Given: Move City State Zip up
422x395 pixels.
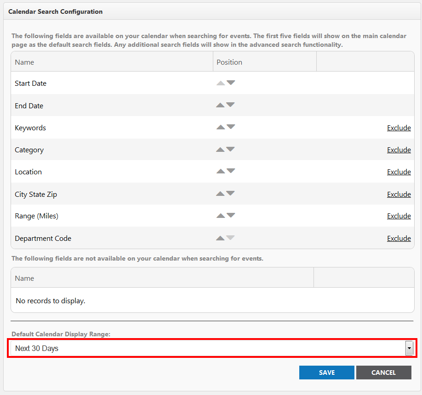Looking at the screenshot, I should click(220, 194).
